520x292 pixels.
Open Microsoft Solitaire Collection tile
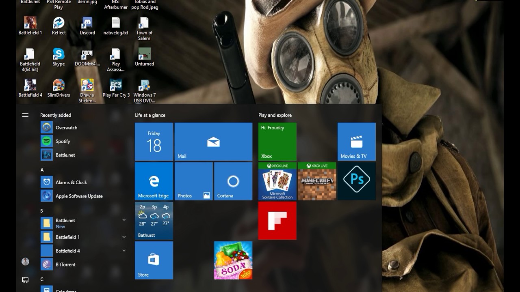[x=277, y=181]
